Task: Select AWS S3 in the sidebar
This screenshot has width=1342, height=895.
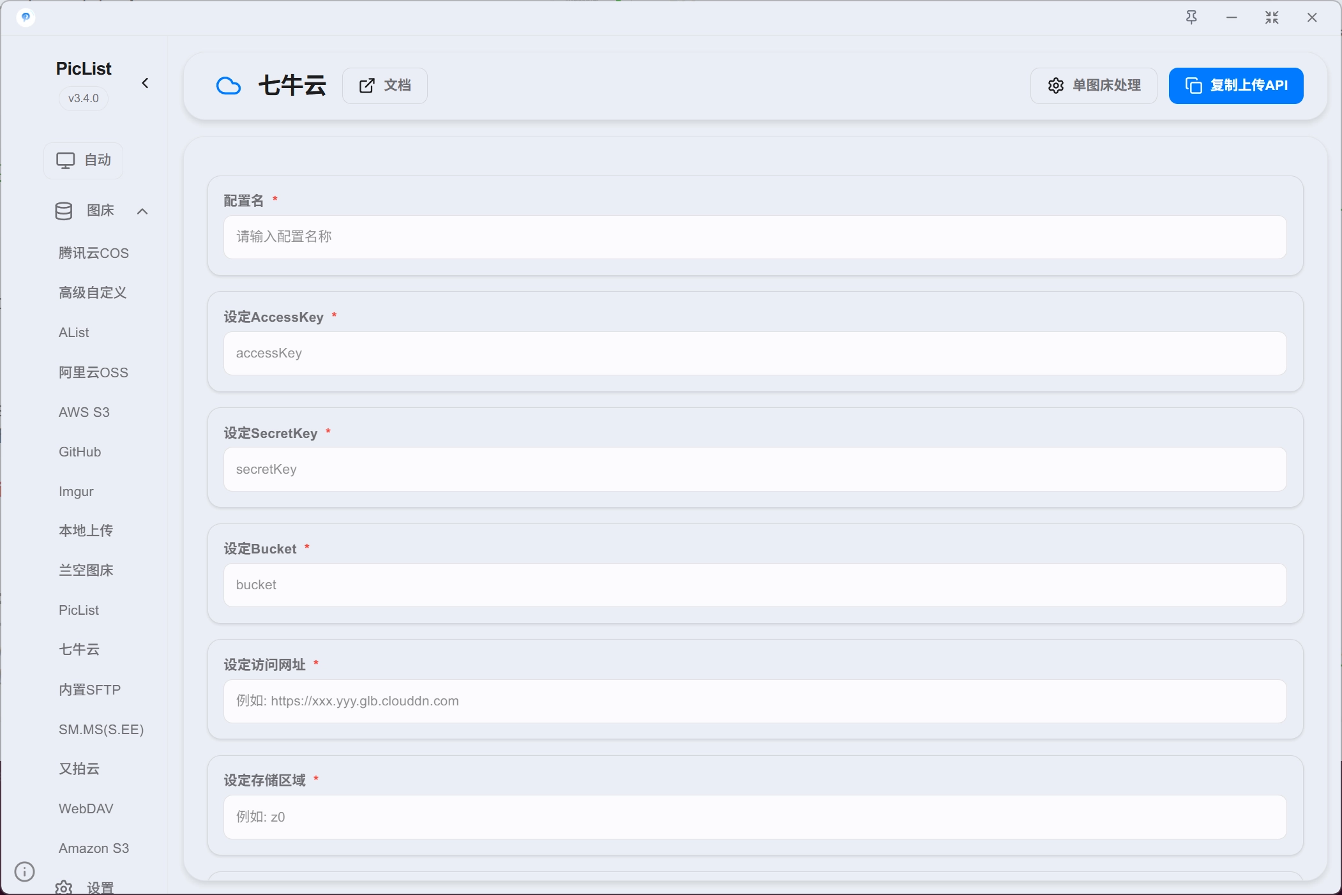Action: click(x=84, y=412)
